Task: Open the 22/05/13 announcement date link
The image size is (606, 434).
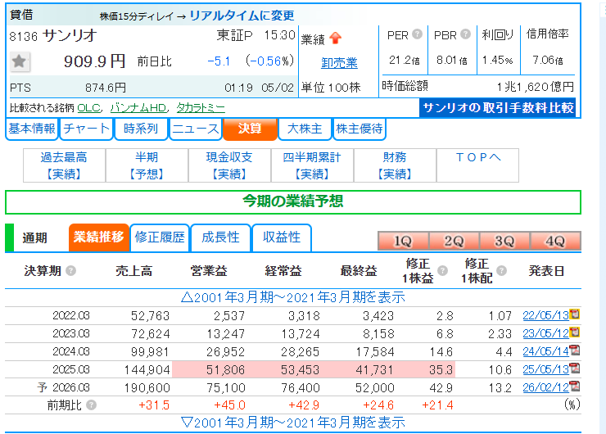Action: pos(545,316)
